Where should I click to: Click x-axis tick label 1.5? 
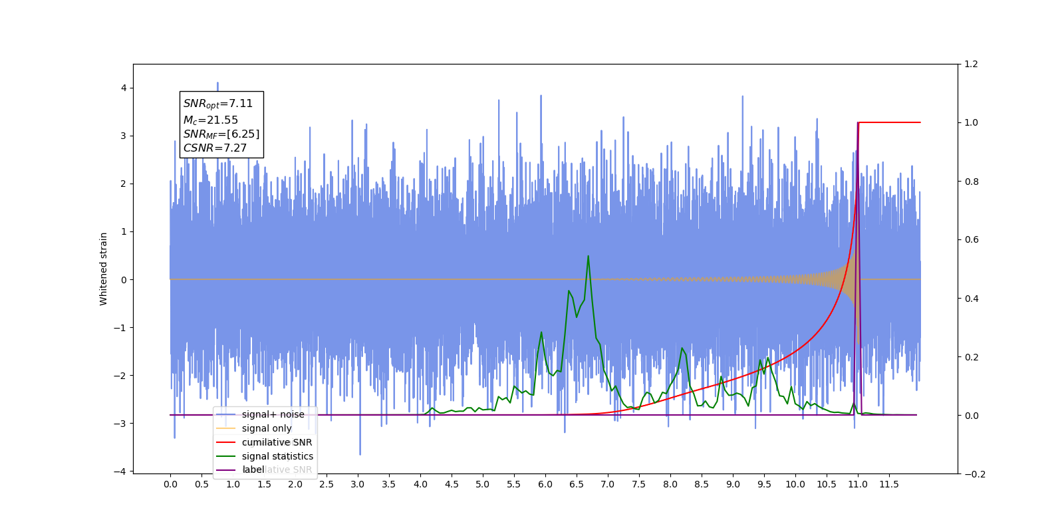[264, 485]
